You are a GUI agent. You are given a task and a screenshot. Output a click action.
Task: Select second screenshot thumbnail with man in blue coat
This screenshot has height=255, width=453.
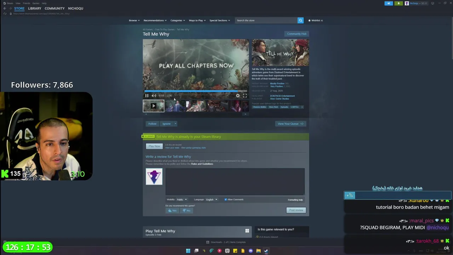pos(175,106)
